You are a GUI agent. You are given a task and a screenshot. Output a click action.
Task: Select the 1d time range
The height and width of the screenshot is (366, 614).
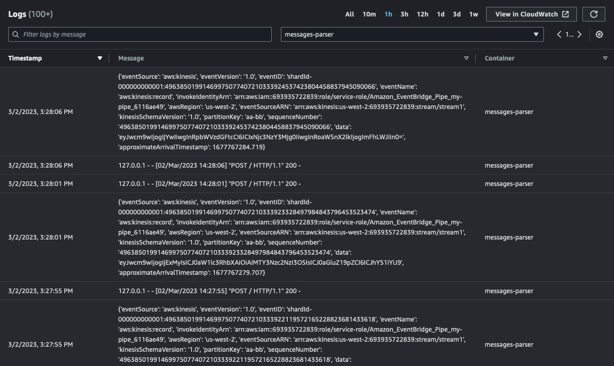tap(441, 14)
